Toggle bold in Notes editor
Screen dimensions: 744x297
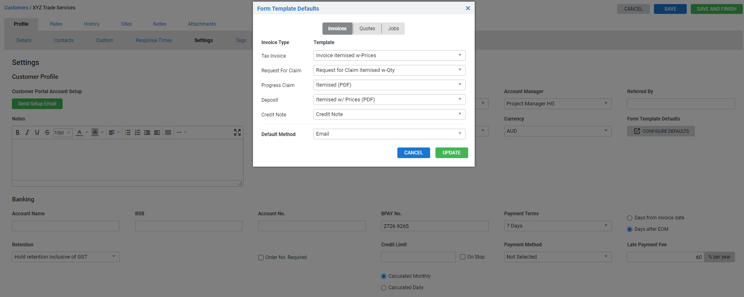[18, 132]
